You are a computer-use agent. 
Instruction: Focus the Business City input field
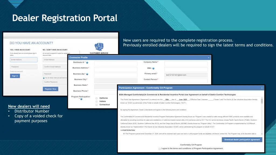(x=116, y=81)
